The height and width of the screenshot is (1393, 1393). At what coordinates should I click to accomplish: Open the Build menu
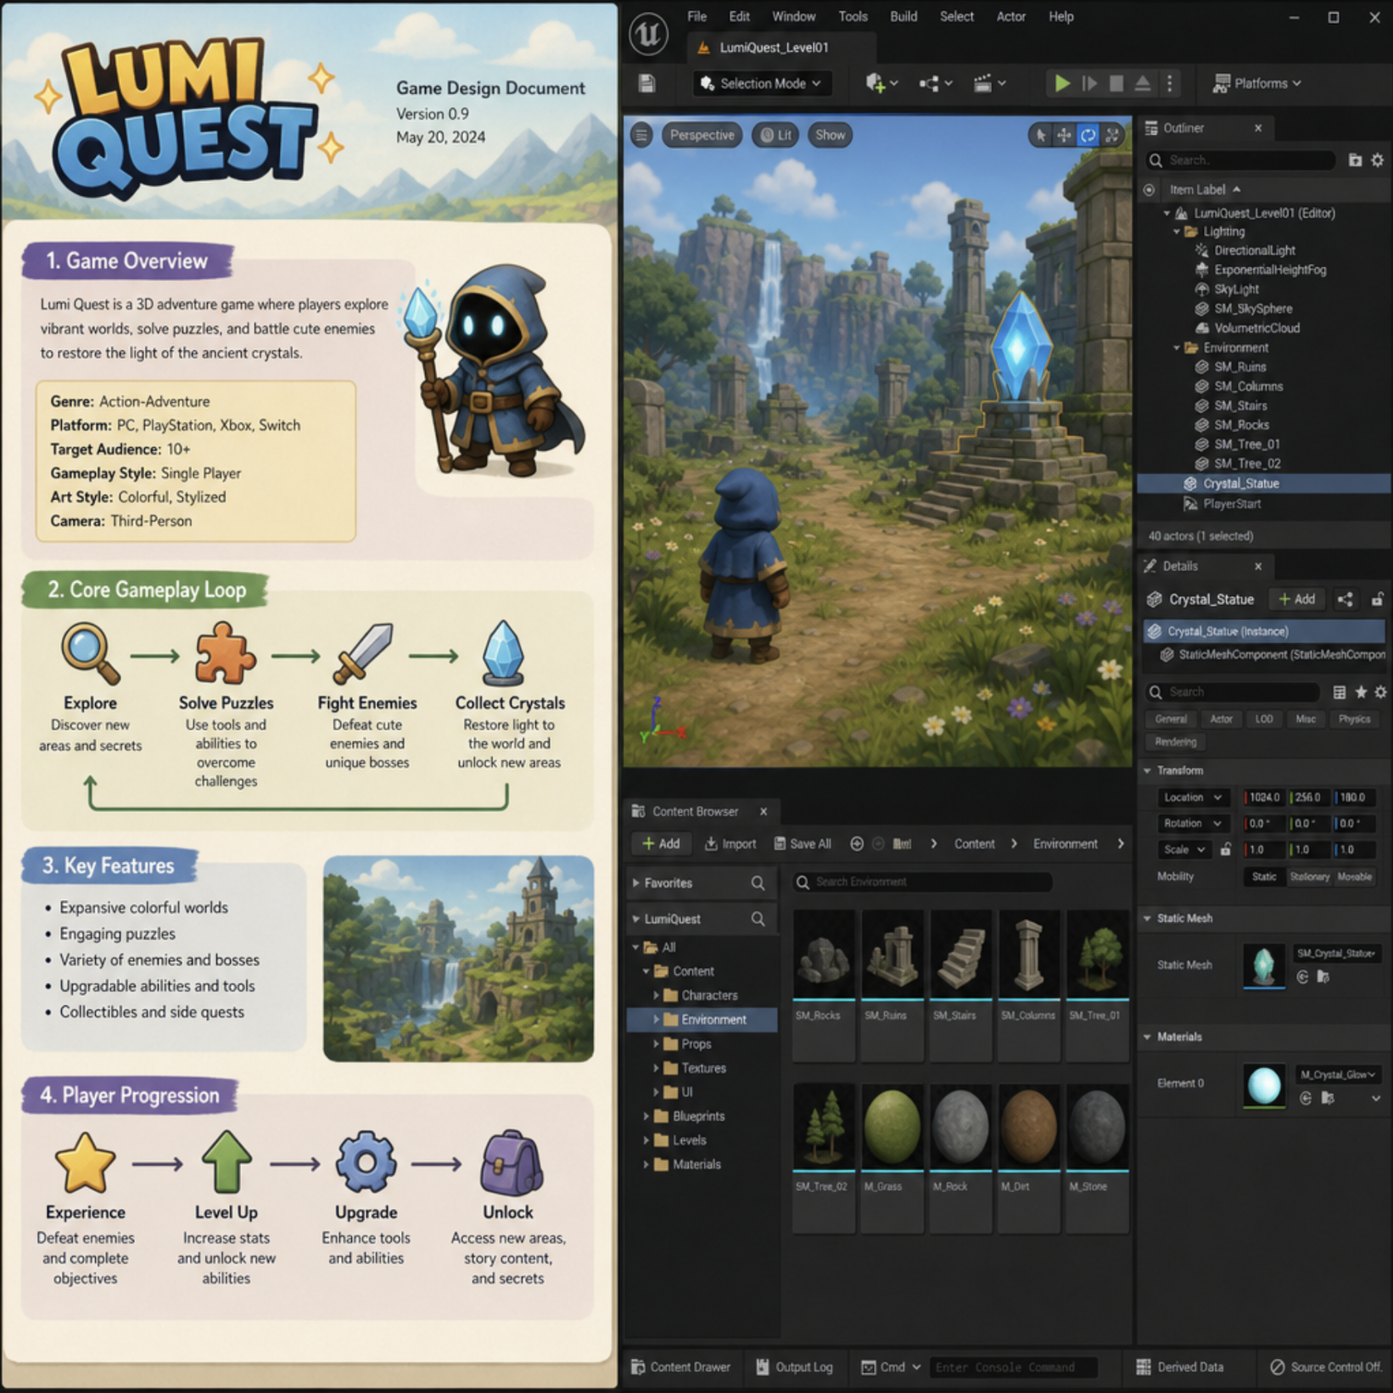[903, 16]
